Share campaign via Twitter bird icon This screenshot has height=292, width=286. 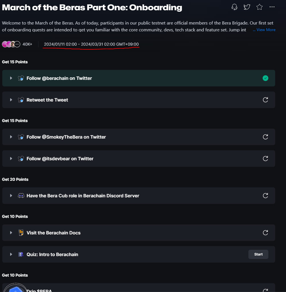[x=247, y=7]
